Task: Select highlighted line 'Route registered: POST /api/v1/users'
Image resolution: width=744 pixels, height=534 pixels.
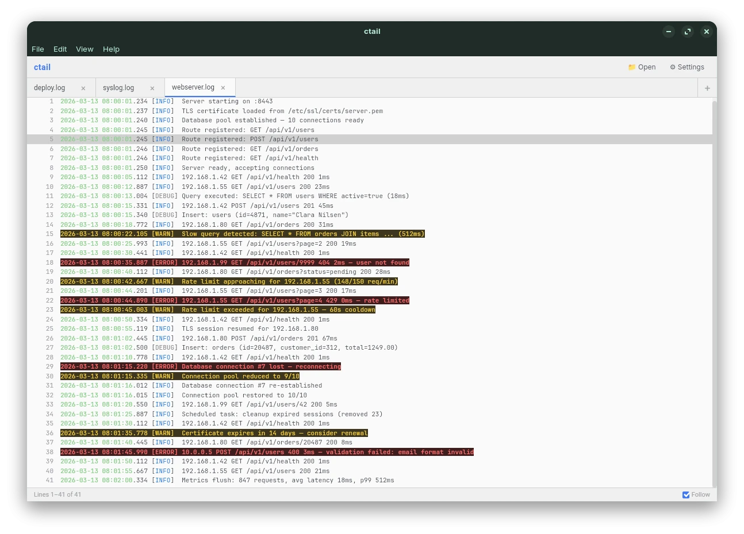Action: (x=370, y=140)
